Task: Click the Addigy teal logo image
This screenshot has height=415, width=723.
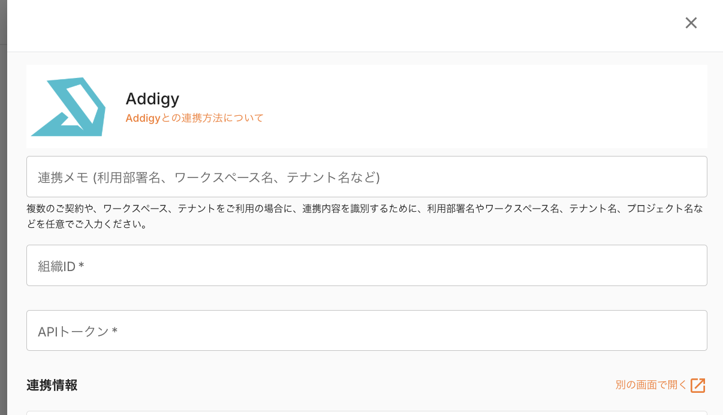Action: pyautogui.click(x=68, y=107)
